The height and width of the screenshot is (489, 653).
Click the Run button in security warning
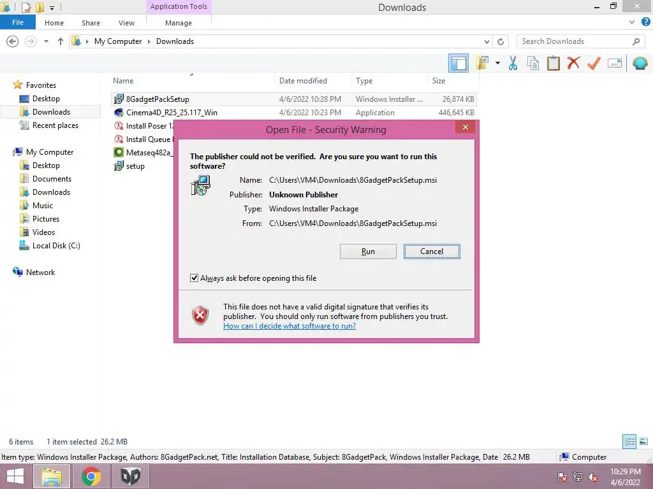click(x=368, y=252)
